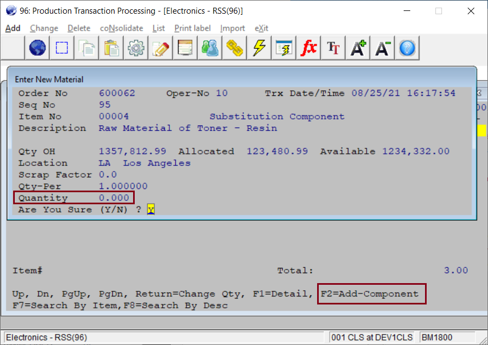Image resolution: width=488 pixels, height=345 pixels.
Task: Click the form window icon
Action: 185,48
